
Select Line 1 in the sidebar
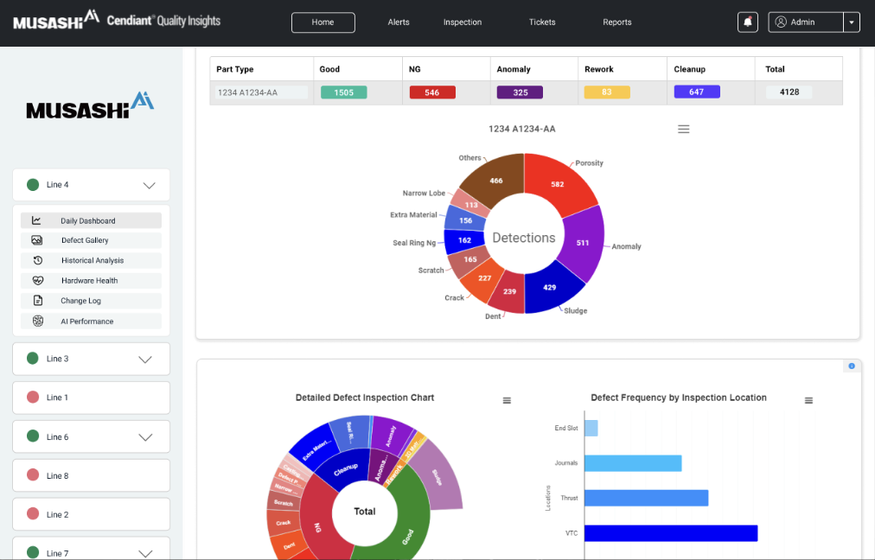pyautogui.click(x=91, y=398)
